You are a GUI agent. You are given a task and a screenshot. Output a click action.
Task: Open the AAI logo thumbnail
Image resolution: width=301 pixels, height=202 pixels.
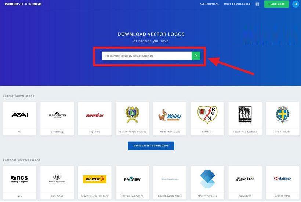click(19, 115)
